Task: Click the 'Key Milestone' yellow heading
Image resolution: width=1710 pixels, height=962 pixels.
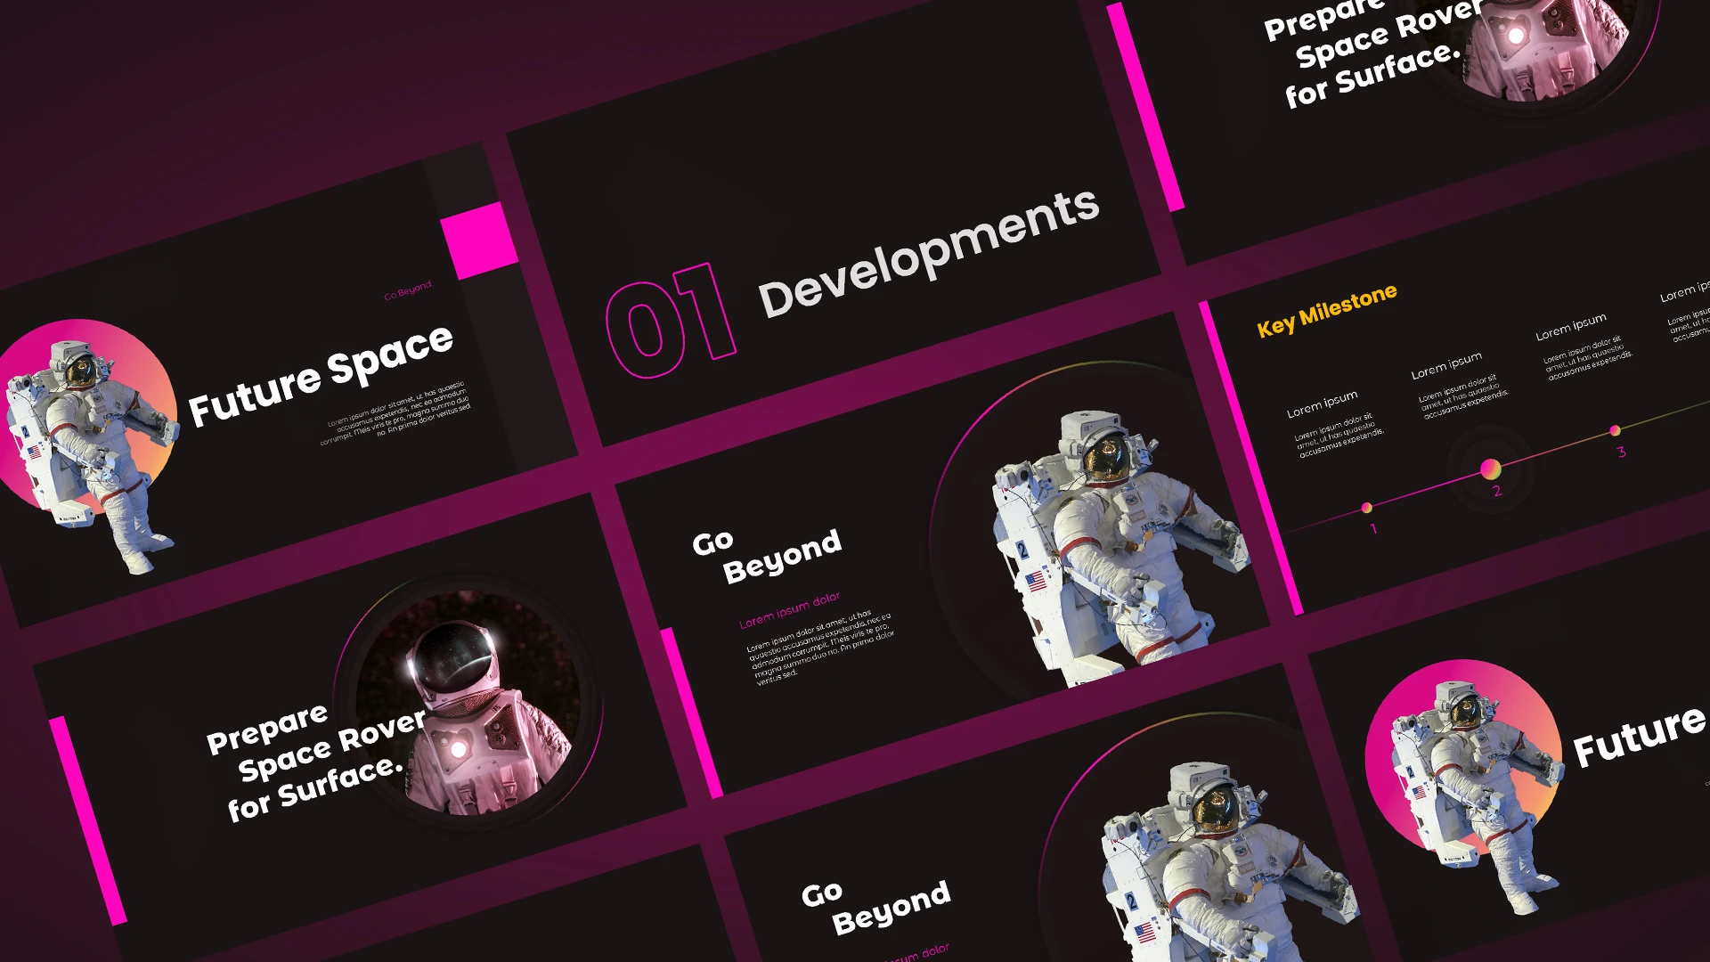Action: click(1326, 310)
